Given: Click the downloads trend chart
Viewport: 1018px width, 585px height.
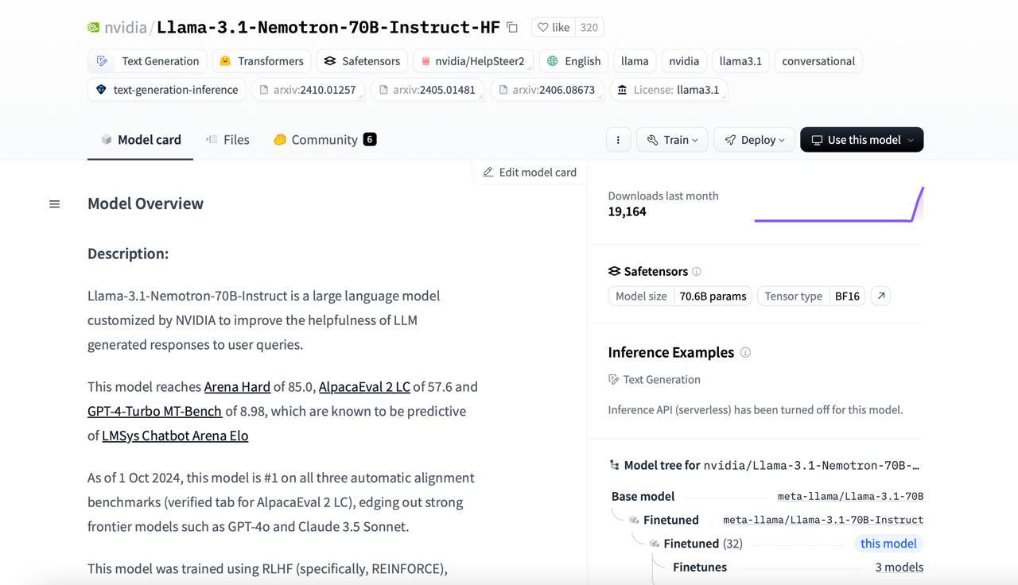Looking at the screenshot, I should coord(838,205).
